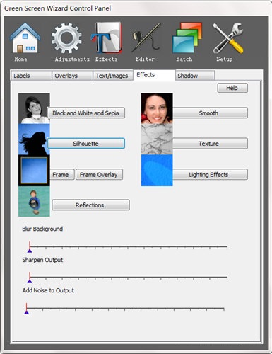This screenshot has height=354, width=272.
Task: Click the Add Noise to Output slider
Action: (125, 309)
